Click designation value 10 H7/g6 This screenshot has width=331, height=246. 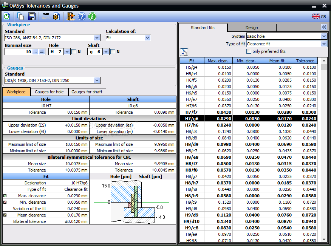coord(79,183)
